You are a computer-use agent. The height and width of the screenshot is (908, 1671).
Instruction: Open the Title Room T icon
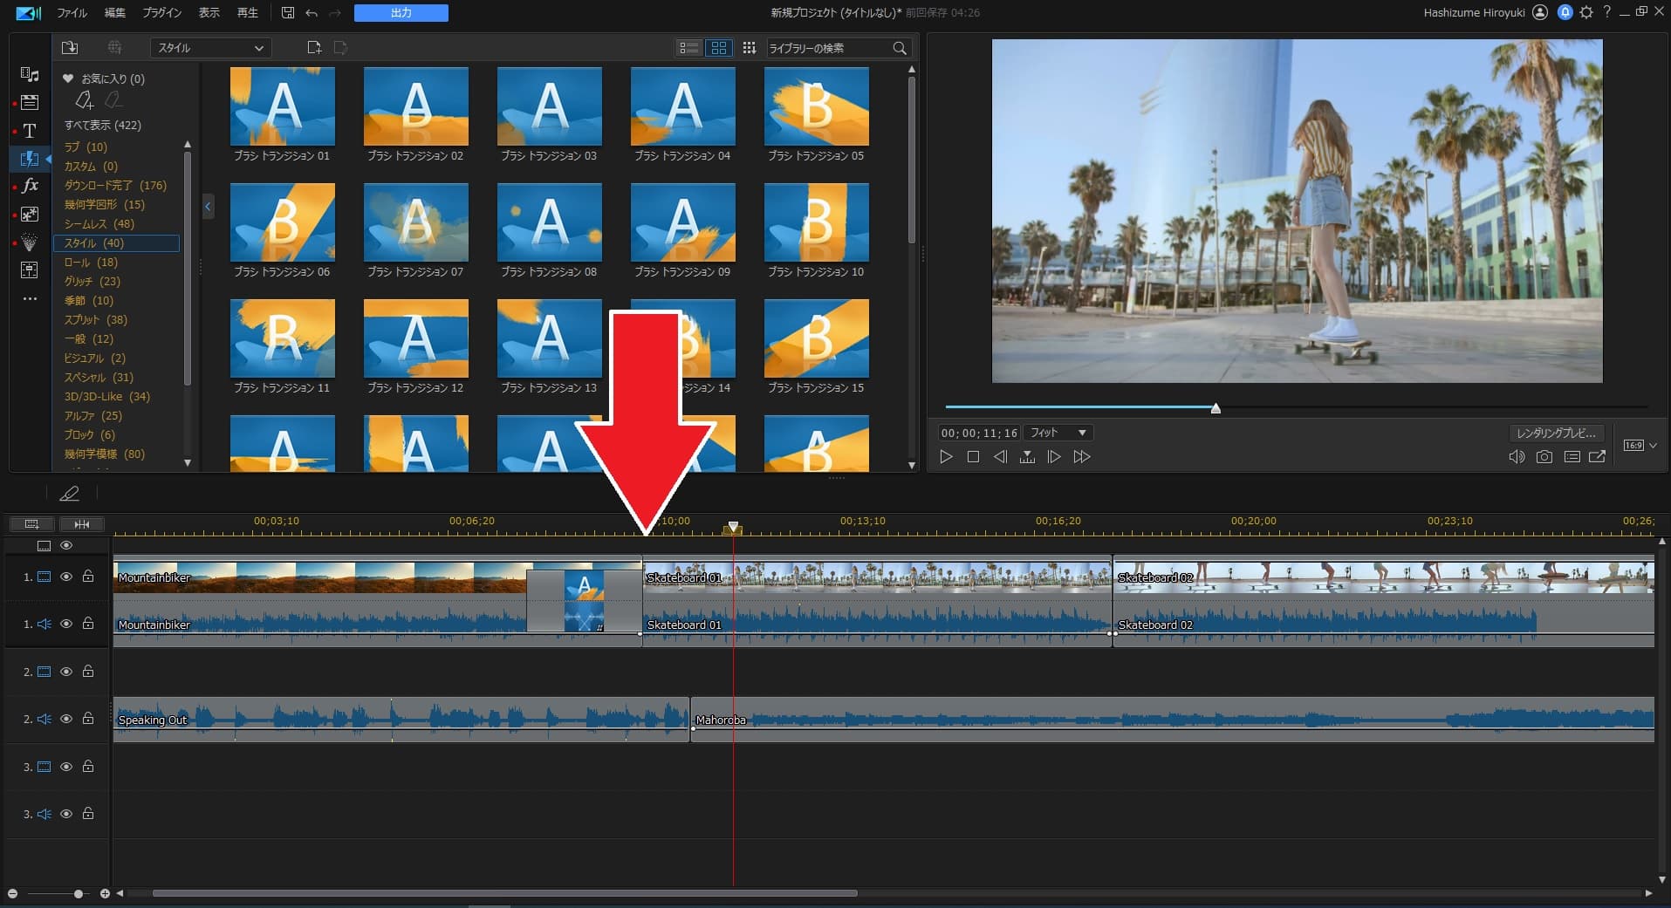click(x=30, y=131)
